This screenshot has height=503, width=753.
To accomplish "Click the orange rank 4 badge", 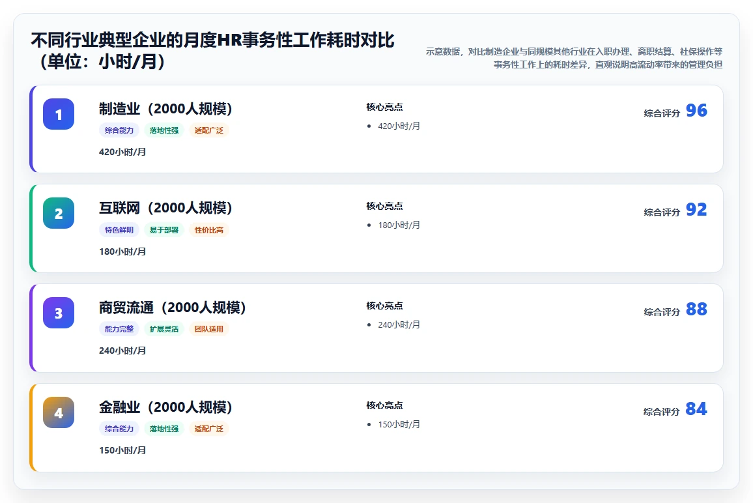I will point(59,412).
